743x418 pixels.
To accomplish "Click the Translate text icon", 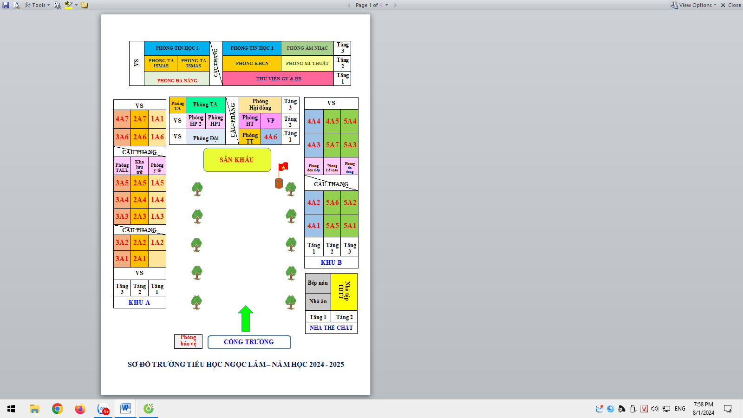I will [58, 5].
